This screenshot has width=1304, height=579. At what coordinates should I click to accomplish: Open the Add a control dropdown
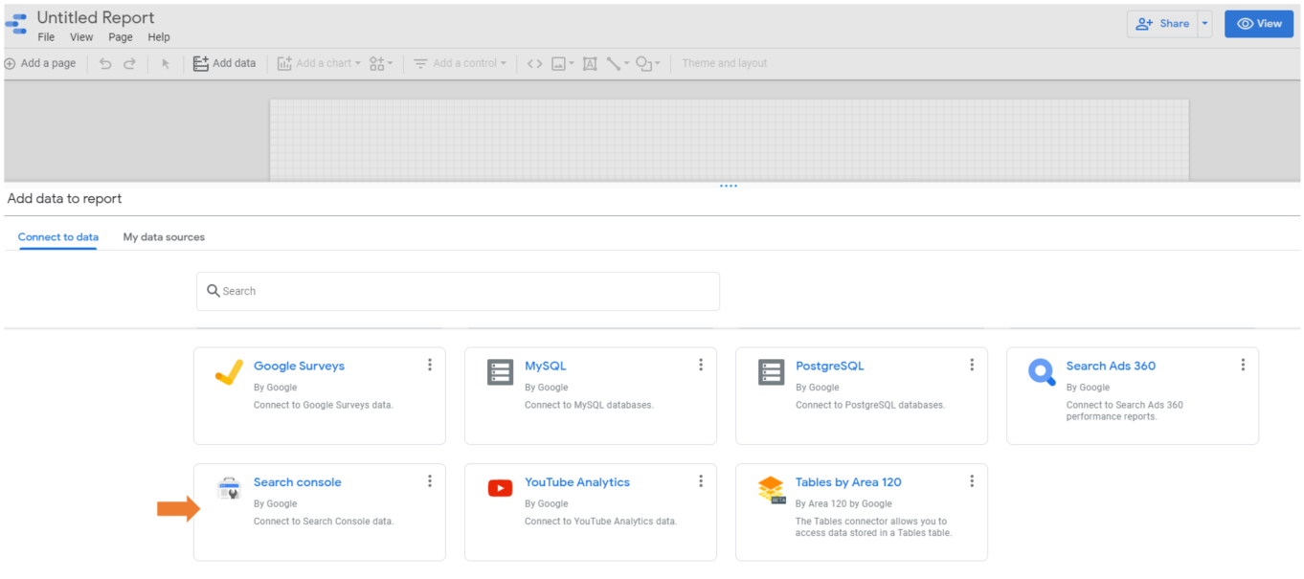pos(461,64)
